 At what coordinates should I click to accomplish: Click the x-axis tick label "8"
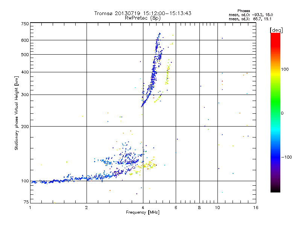point(199,208)
